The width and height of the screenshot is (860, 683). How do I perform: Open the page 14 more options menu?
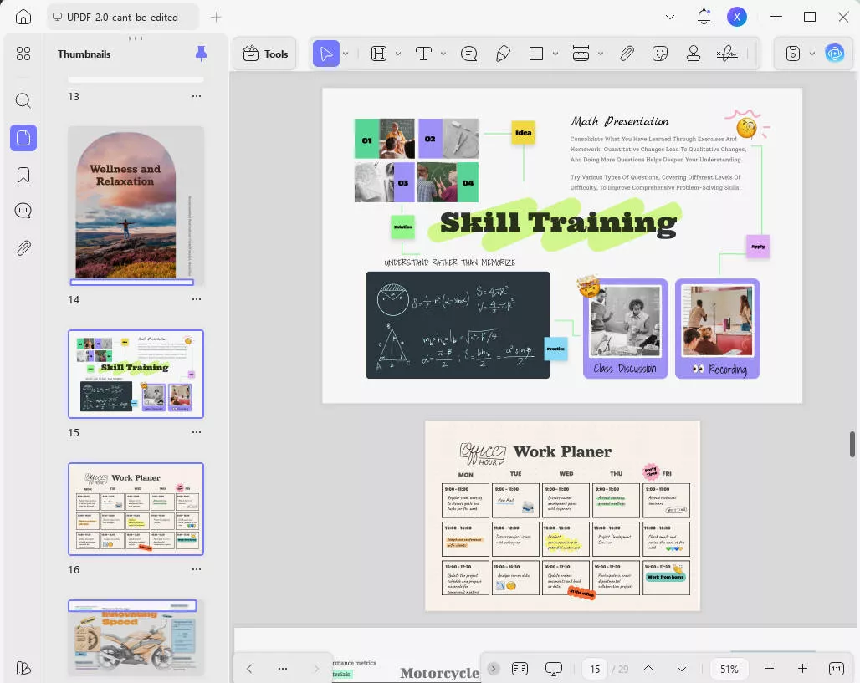click(197, 299)
